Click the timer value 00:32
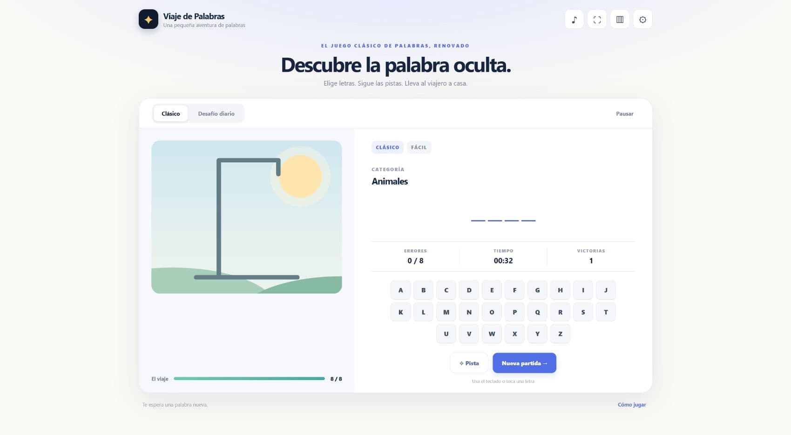Viewport: 791px width, 435px height. 503,261
